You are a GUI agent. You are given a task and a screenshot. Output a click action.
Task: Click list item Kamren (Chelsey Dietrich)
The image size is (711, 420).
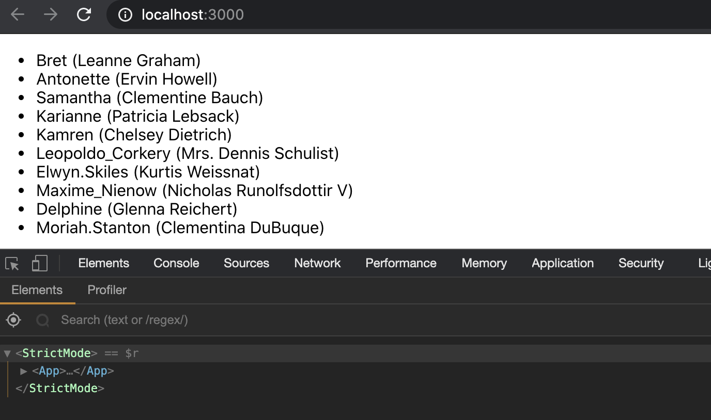tap(134, 135)
